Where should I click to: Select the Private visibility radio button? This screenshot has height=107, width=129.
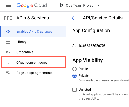tap(74, 76)
